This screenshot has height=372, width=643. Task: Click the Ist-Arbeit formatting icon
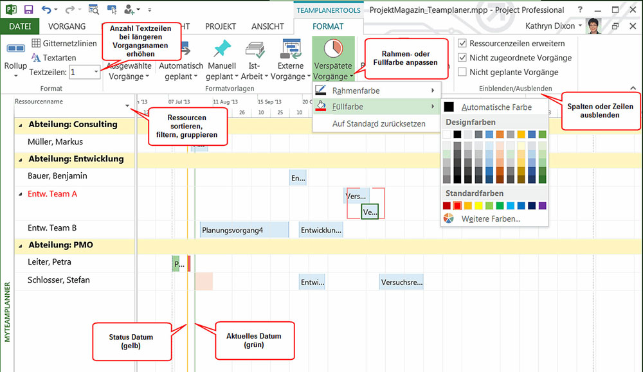pos(255,49)
